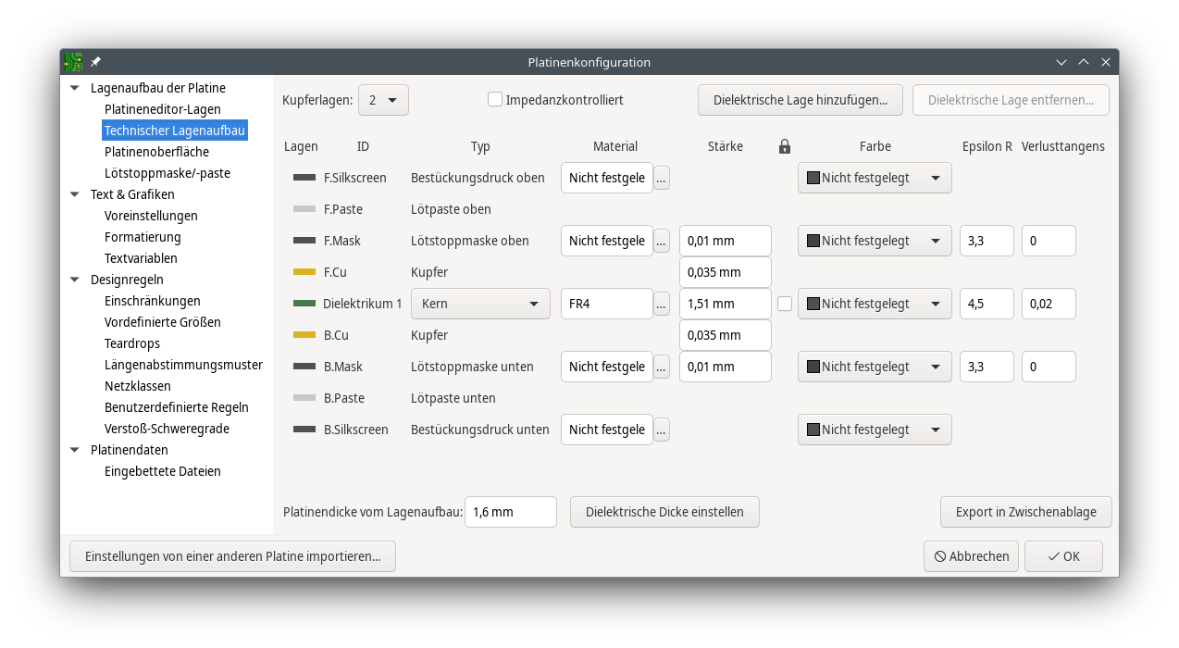This screenshot has height=648, width=1179.
Task: Click the pin window icon
Action: pos(95,62)
